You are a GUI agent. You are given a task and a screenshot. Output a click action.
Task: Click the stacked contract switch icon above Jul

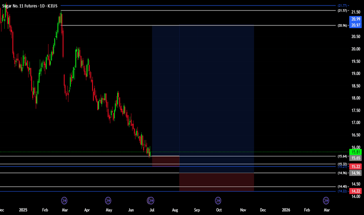point(151,201)
